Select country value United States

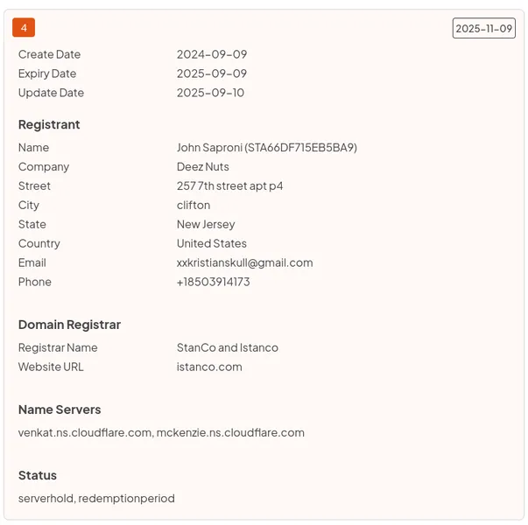point(212,243)
